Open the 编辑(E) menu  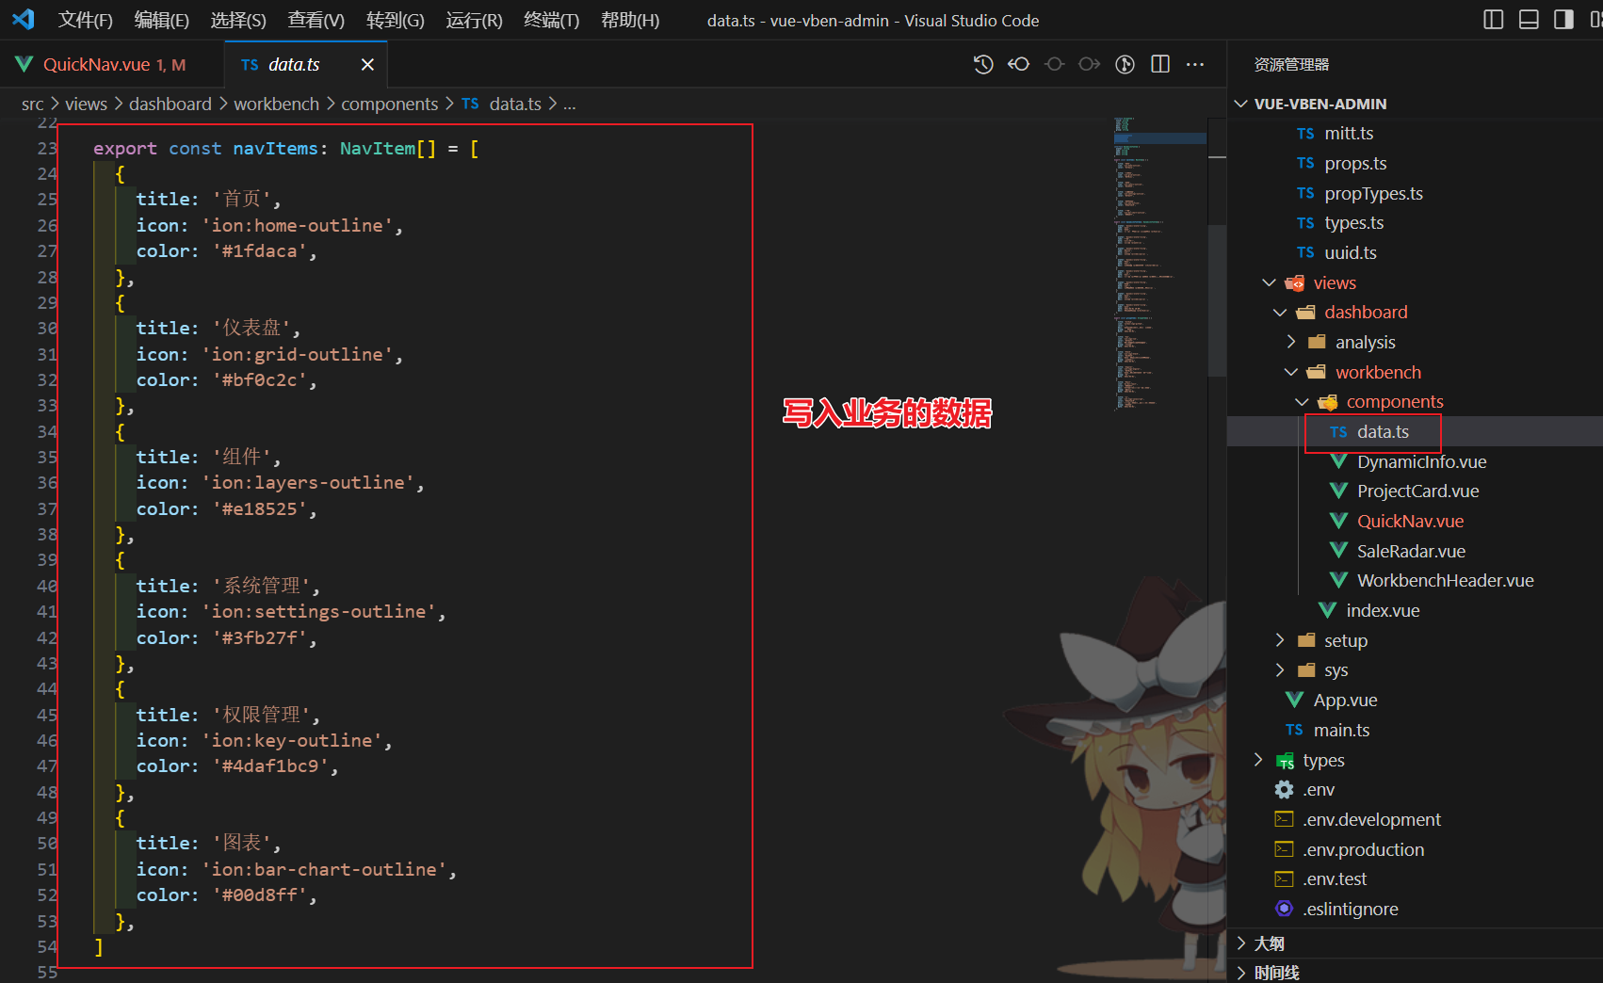pyautogui.click(x=162, y=20)
